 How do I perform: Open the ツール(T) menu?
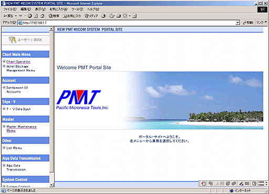[x=77, y=9]
